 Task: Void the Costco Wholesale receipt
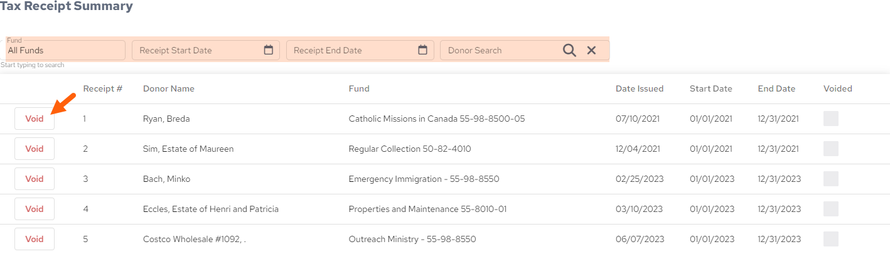[x=35, y=239]
